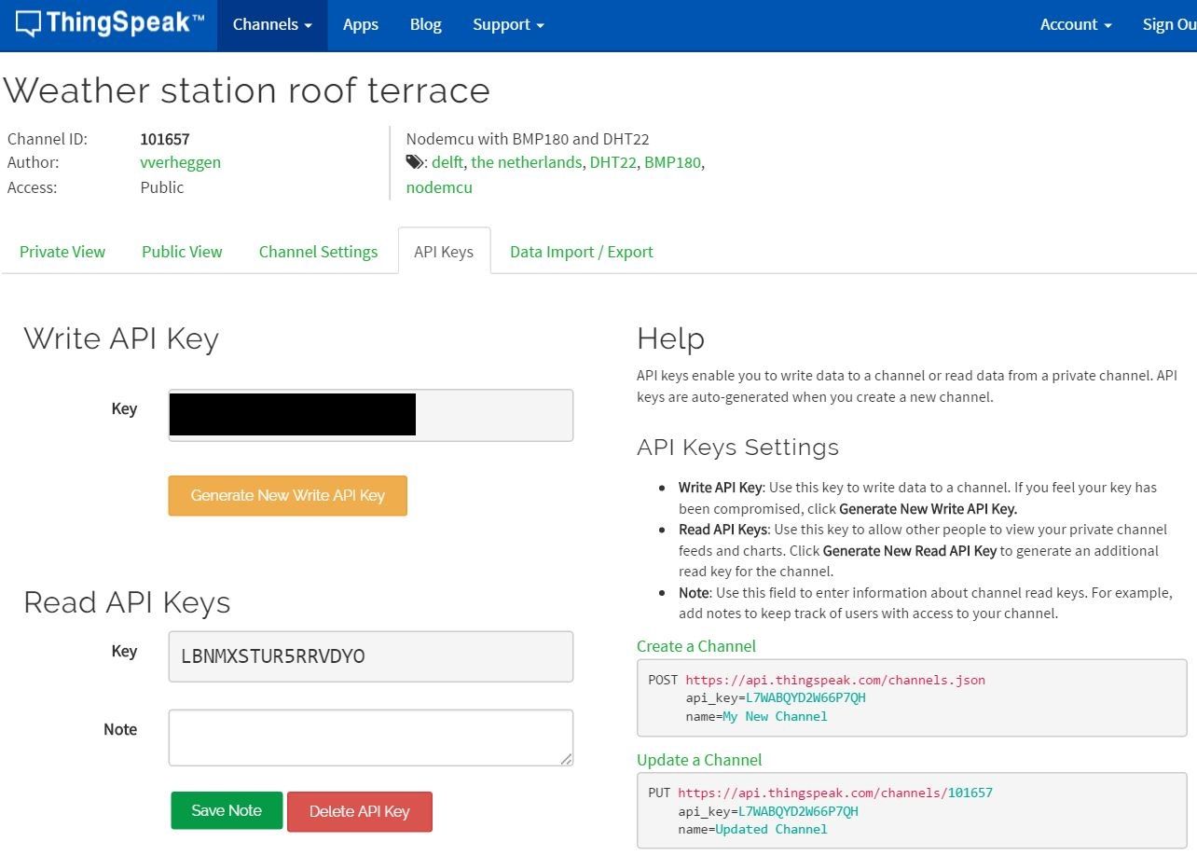1197x855 pixels.
Task: Click inside the Note text area
Action: point(370,737)
